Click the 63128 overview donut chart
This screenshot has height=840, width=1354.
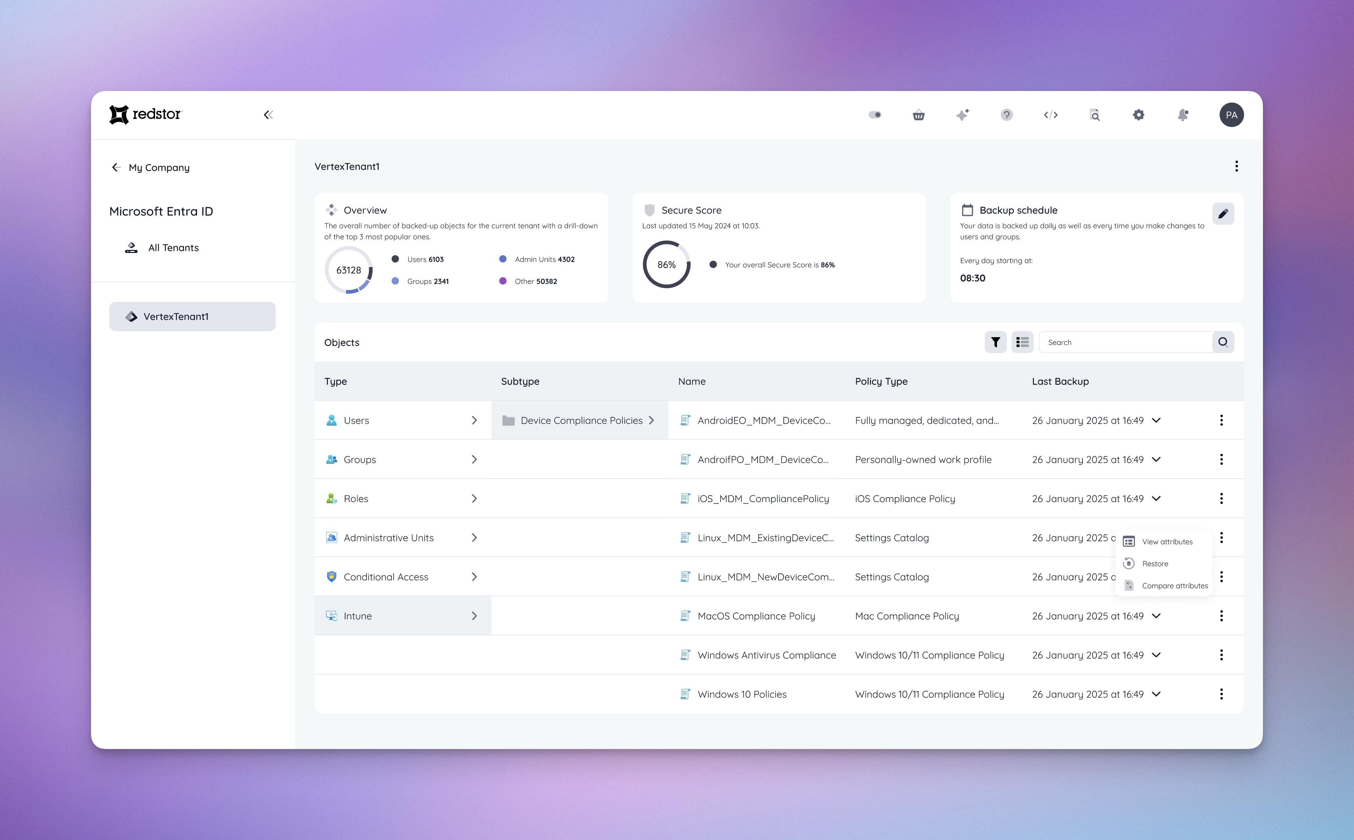click(349, 270)
